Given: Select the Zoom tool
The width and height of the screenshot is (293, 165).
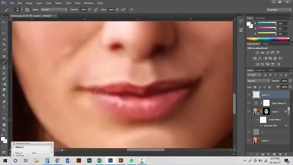Looking at the screenshot, I should click(x=4, y=130).
